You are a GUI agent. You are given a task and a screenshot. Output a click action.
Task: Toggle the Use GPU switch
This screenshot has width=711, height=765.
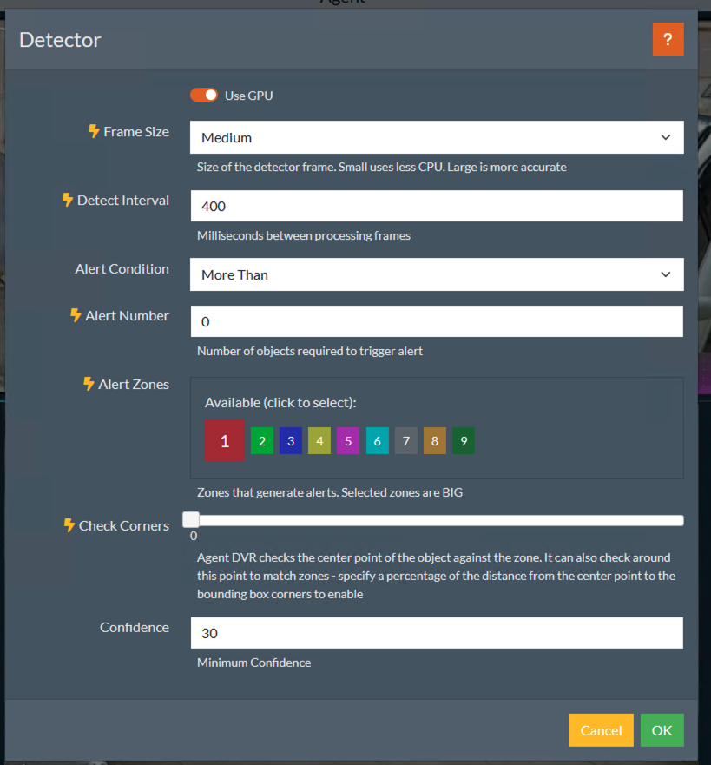coord(204,96)
